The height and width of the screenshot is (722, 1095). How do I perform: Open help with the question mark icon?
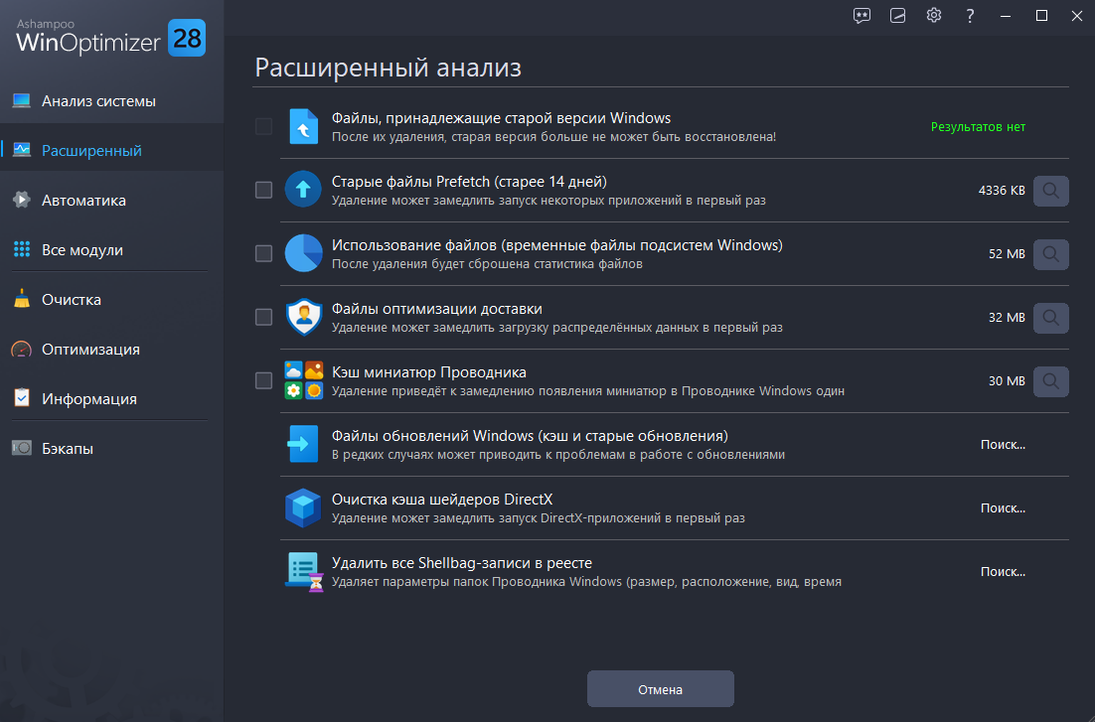click(x=970, y=15)
